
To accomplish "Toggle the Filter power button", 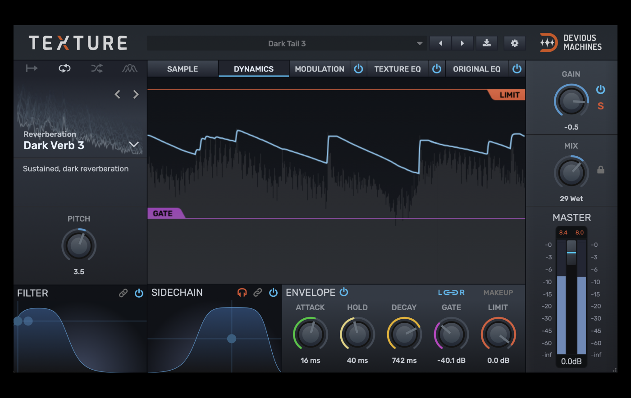I will pyautogui.click(x=139, y=293).
